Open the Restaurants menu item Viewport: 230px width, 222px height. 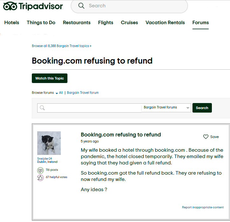77,23
